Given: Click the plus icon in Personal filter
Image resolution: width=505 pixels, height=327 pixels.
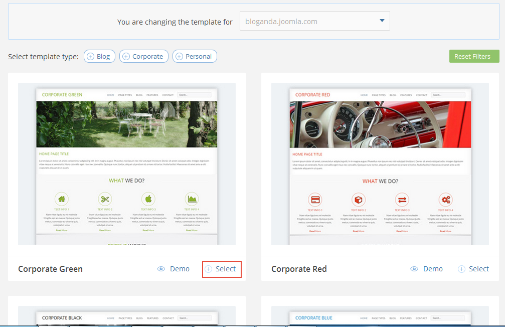Looking at the screenshot, I should pyautogui.click(x=179, y=56).
